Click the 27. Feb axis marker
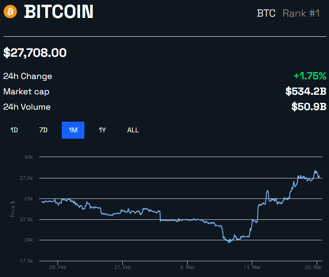 point(123,267)
